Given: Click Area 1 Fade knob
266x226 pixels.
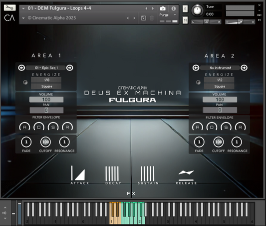Looking at the screenshot, I should 26,142.
